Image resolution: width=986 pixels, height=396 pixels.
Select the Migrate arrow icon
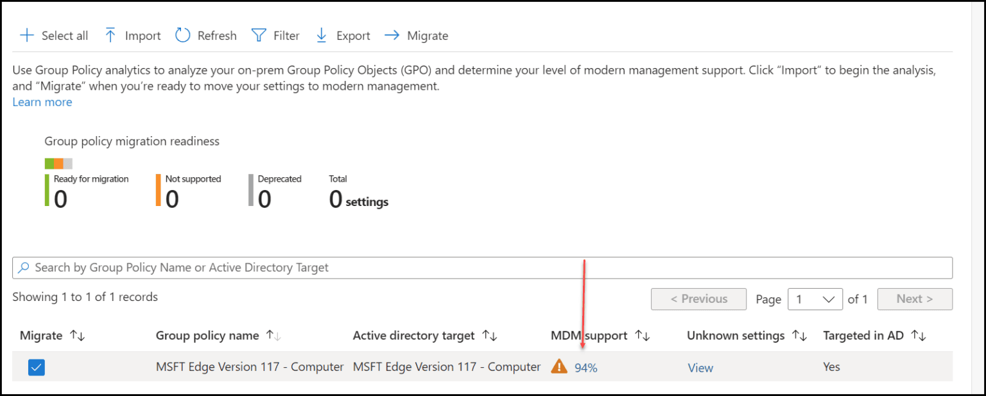pos(392,35)
